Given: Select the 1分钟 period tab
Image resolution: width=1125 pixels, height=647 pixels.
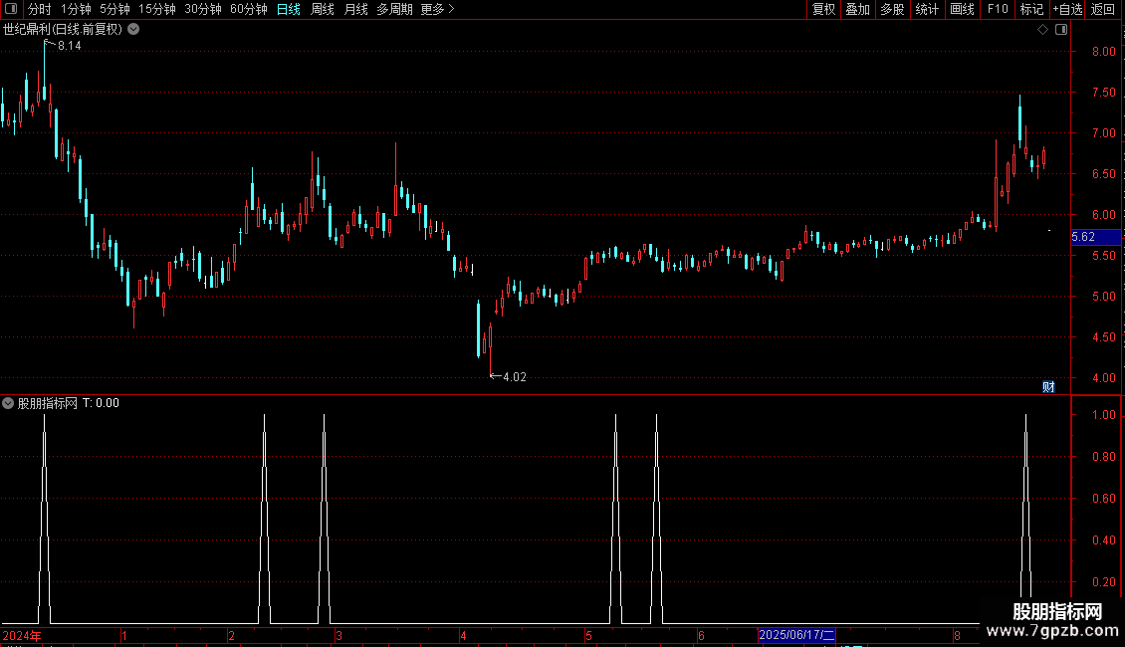Looking at the screenshot, I should point(76,9).
